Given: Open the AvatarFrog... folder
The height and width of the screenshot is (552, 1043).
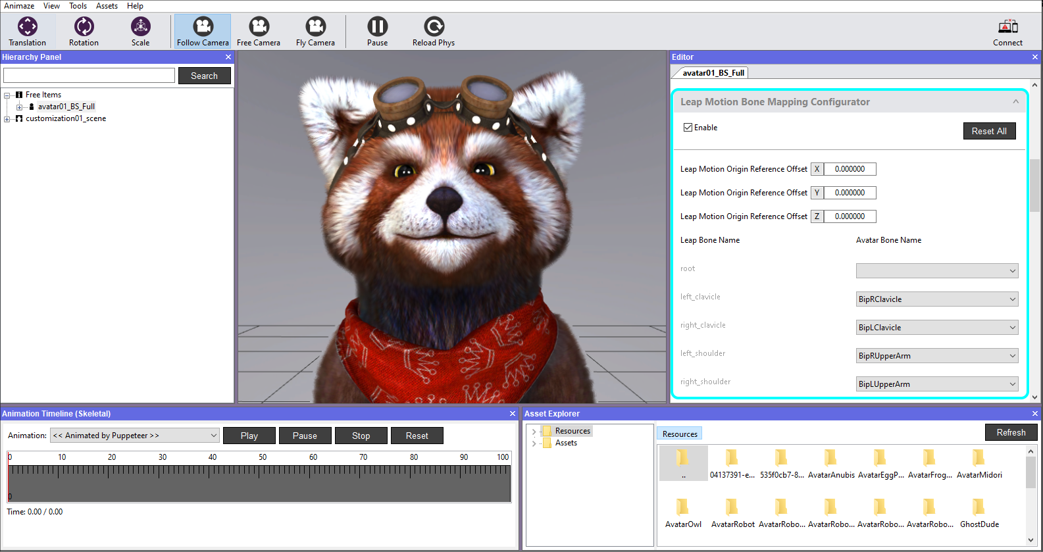Looking at the screenshot, I should [930, 464].
